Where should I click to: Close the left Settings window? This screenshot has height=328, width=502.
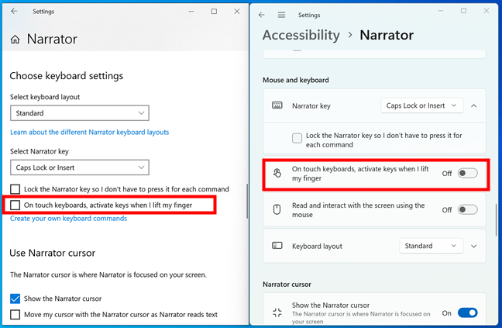click(237, 11)
